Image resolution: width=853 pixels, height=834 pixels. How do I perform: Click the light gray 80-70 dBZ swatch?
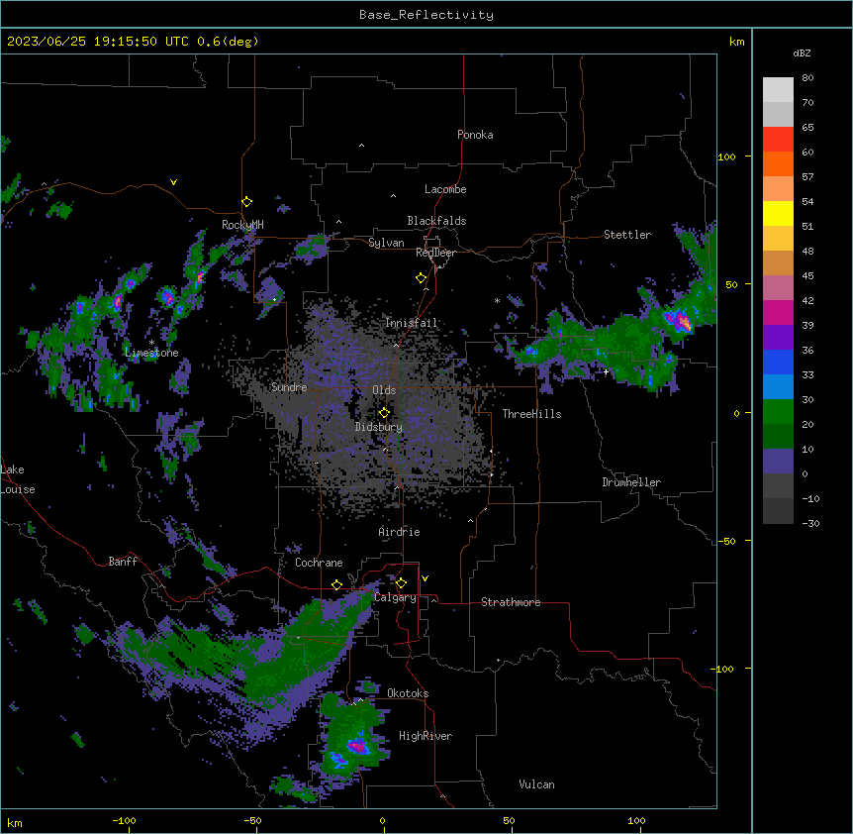pos(778,89)
